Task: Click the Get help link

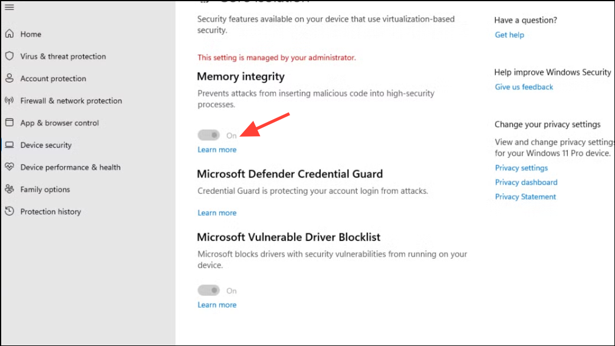Action: (509, 35)
